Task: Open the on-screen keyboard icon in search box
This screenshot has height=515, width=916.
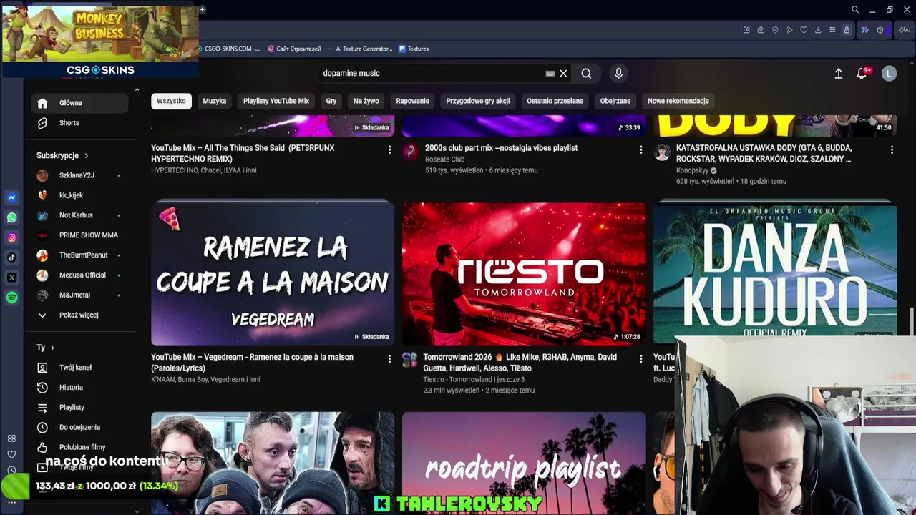Action: pyautogui.click(x=550, y=73)
